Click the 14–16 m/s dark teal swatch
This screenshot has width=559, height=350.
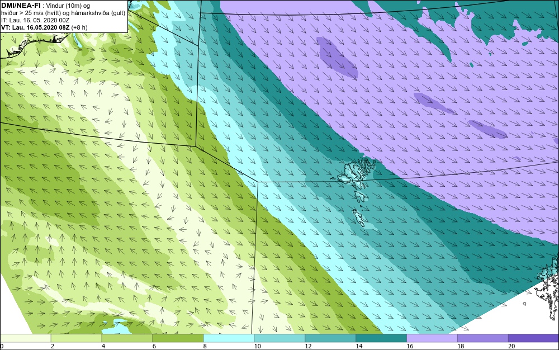pos(381,338)
